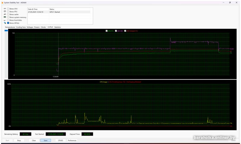Open the Powers tab
The image size is (241, 144).
coord(37,27)
